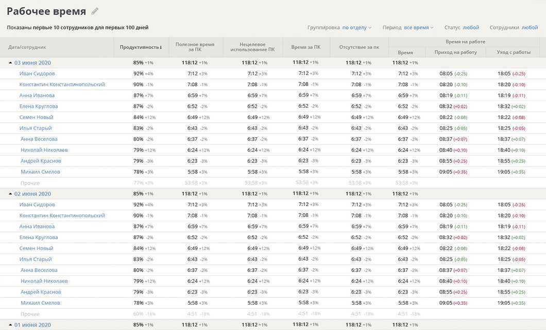546x330 pixels.
Task: Collapse the 02 июня 2020 group triangle
Action: coord(10,194)
